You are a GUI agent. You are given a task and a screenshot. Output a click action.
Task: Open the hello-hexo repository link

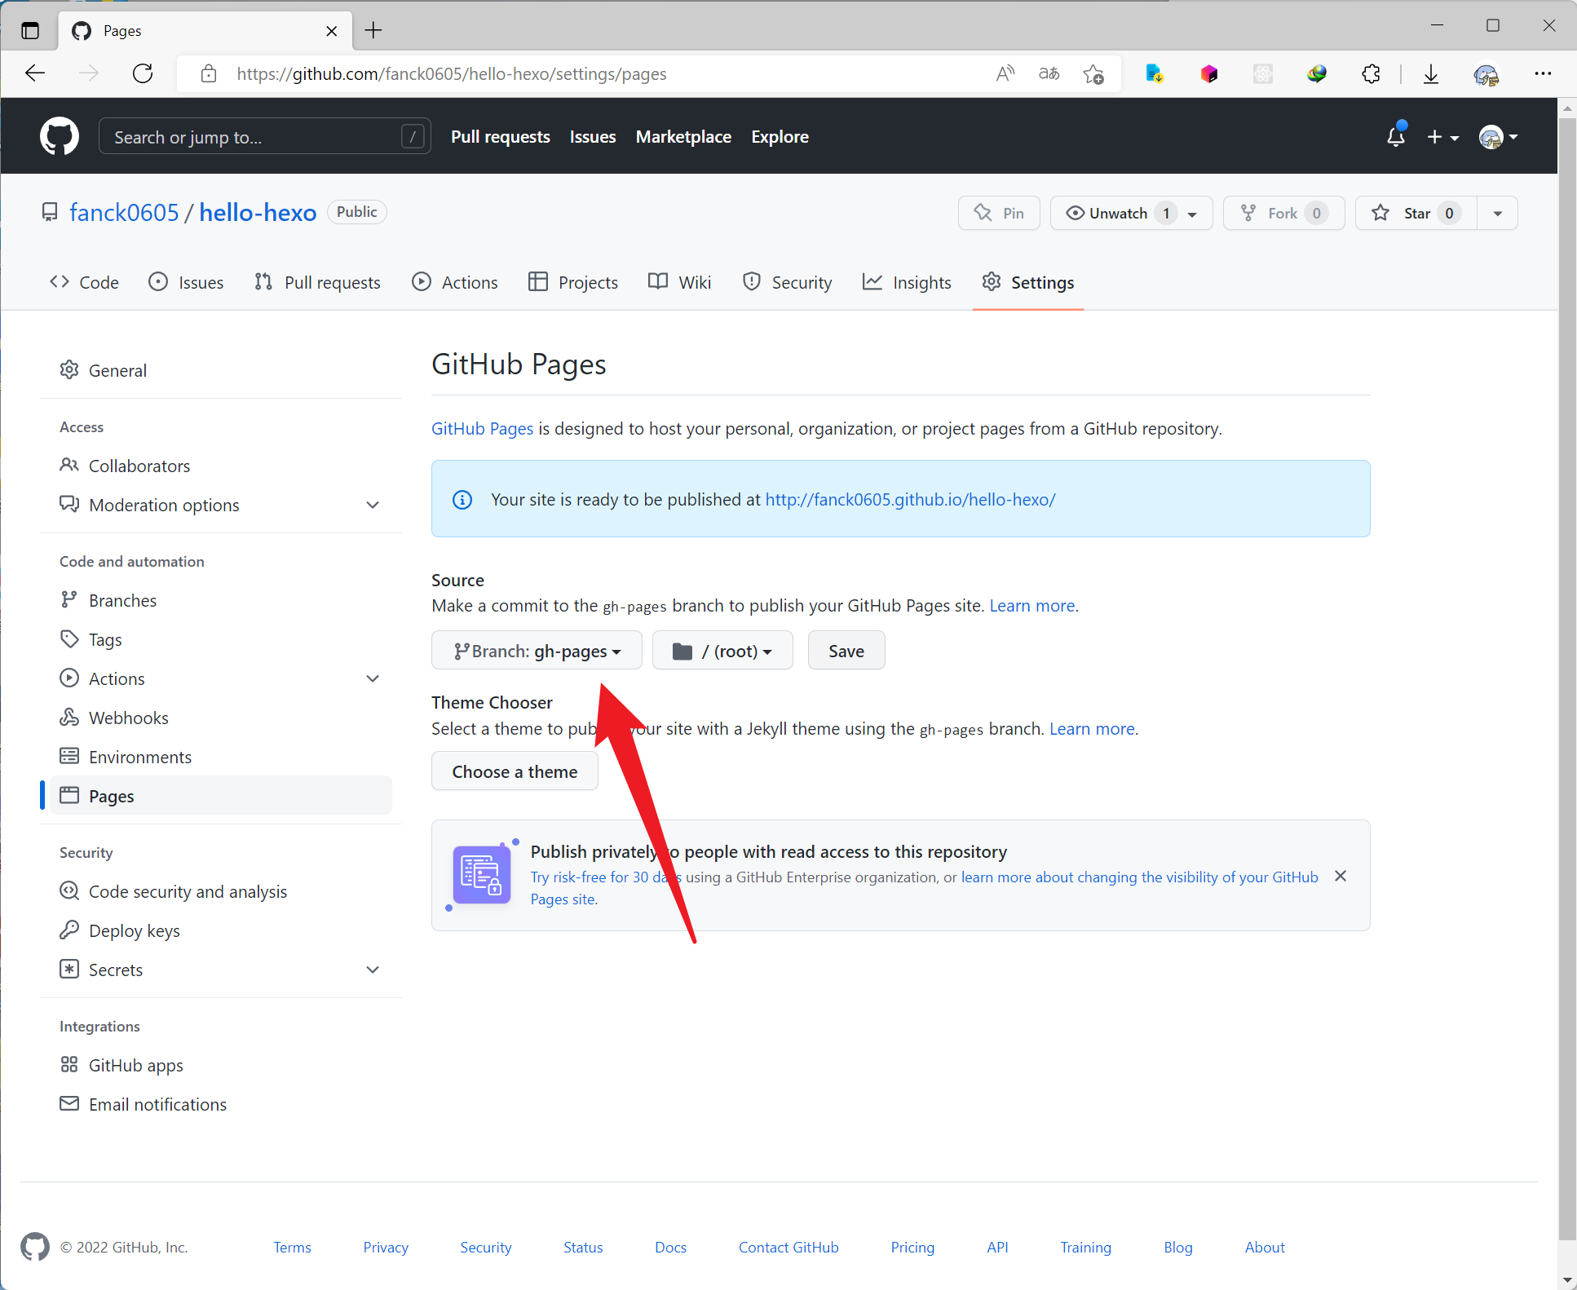pyautogui.click(x=258, y=212)
